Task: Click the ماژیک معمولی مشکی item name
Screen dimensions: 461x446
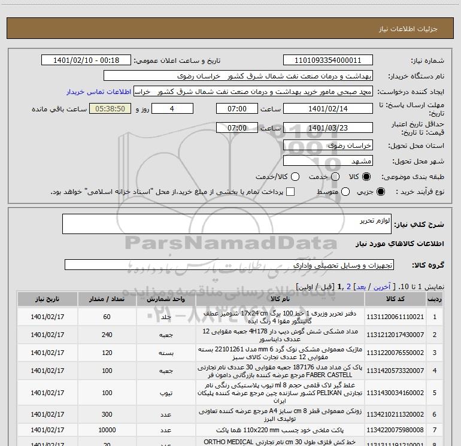Action: click(x=280, y=353)
